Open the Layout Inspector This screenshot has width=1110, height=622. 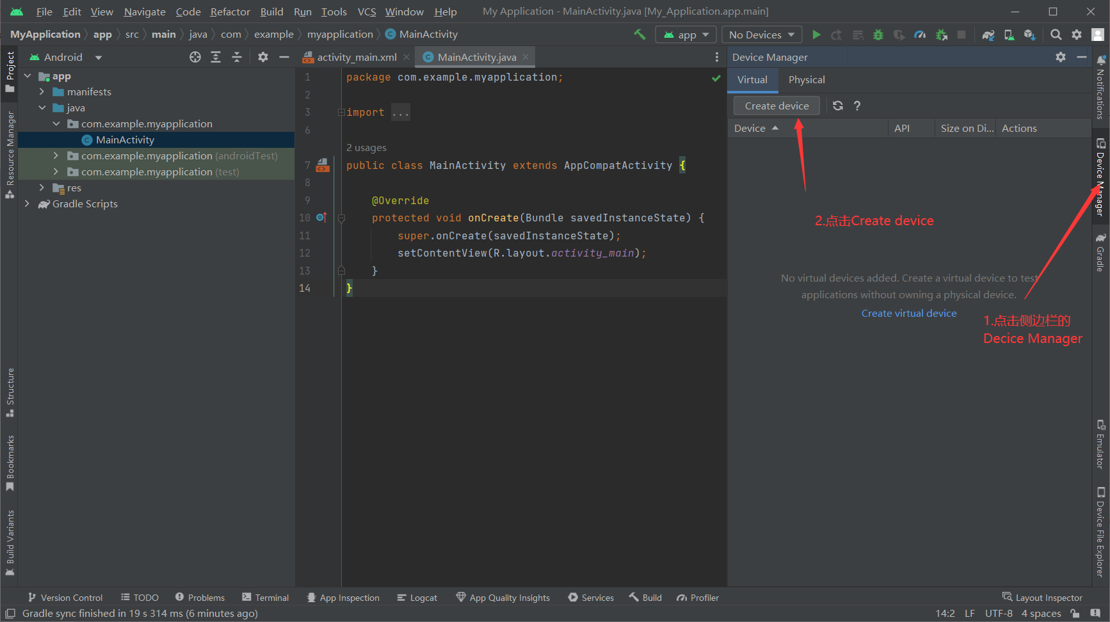[1043, 598]
